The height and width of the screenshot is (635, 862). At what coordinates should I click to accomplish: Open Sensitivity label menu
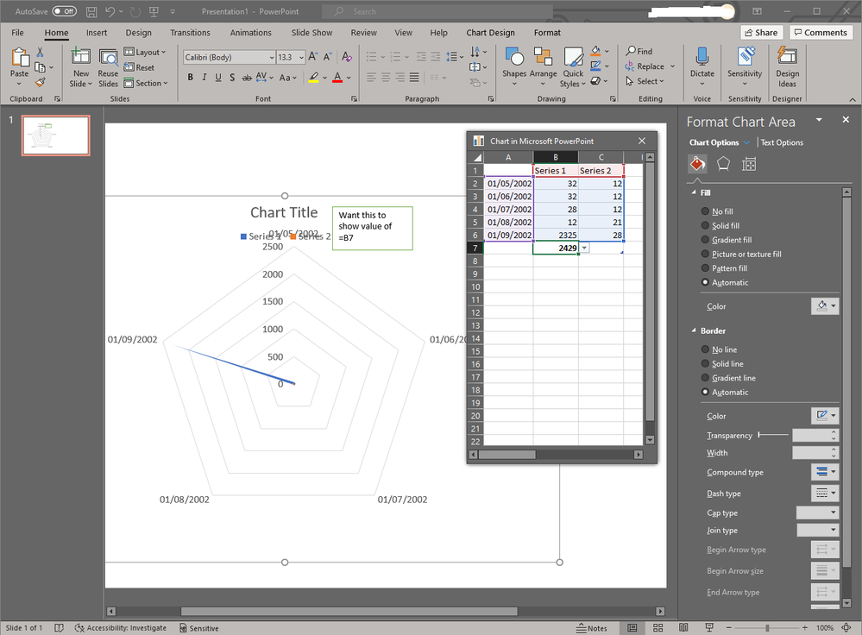[745, 66]
